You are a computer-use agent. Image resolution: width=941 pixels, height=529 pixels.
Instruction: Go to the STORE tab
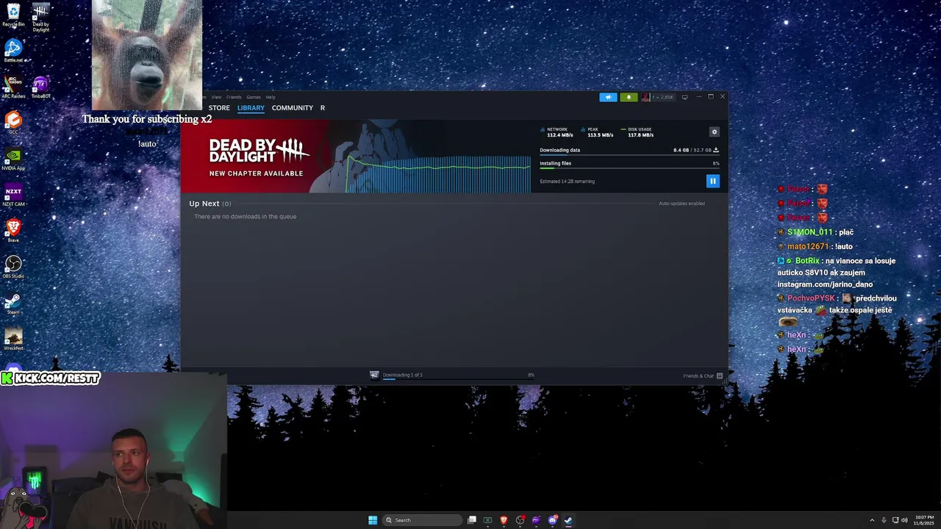click(x=219, y=108)
